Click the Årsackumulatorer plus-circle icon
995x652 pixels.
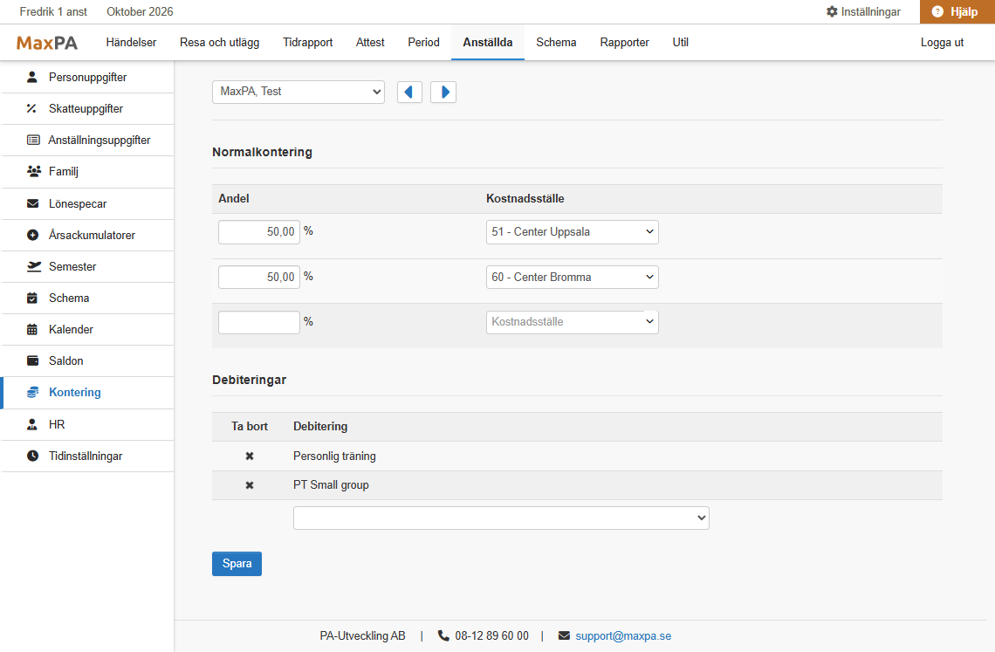point(32,235)
